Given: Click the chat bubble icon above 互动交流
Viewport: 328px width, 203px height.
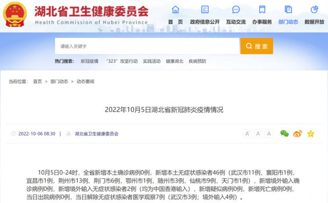Looking at the screenshot, I should click(236, 9).
